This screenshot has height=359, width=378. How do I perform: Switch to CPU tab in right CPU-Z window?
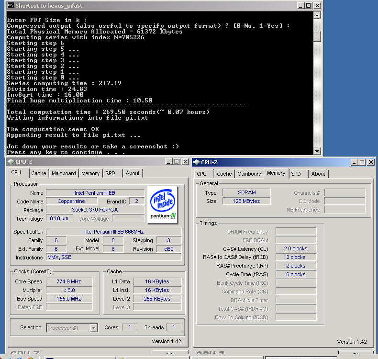[201, 174]
